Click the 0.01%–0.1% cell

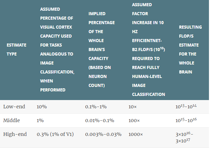pos(99,120)
